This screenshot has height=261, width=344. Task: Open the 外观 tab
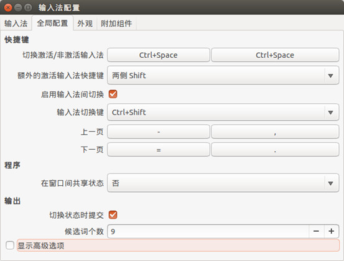(85, 24)
